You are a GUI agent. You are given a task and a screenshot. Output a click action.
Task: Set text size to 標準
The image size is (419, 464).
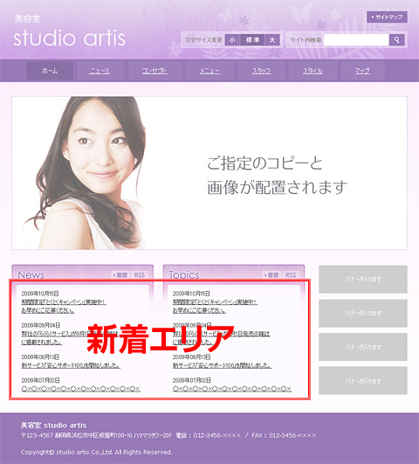[x=252, y=40]
